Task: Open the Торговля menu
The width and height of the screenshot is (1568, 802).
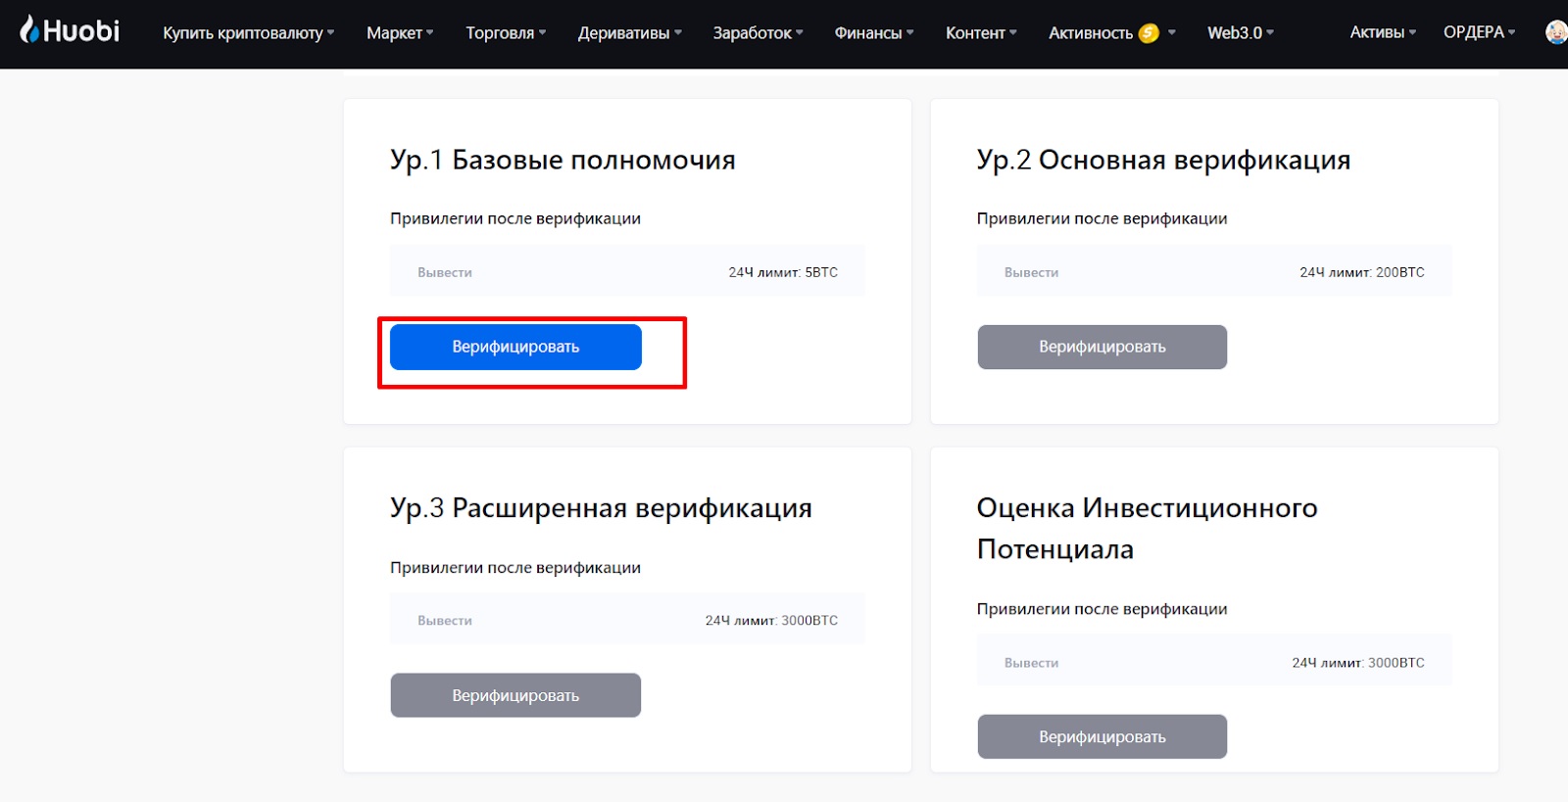Action: click(x=506, y=33)
